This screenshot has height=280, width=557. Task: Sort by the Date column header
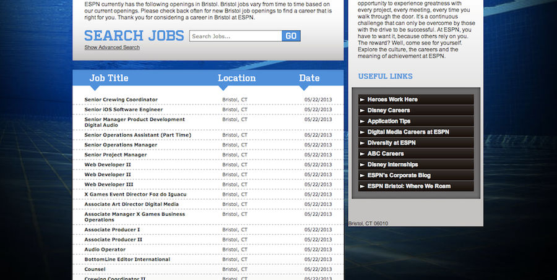pyautogui.click(x=309, y=78)
